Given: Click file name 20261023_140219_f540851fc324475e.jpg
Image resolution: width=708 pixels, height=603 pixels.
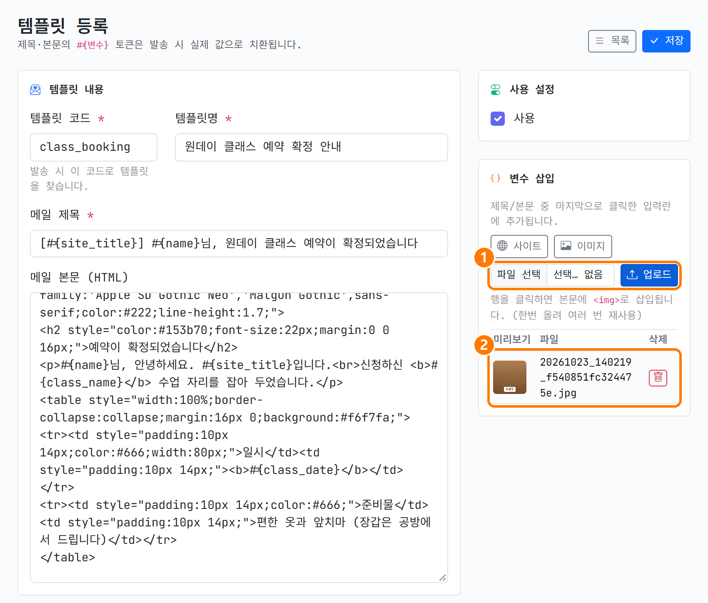Looking at the screenshot, I should click(586, 377).
